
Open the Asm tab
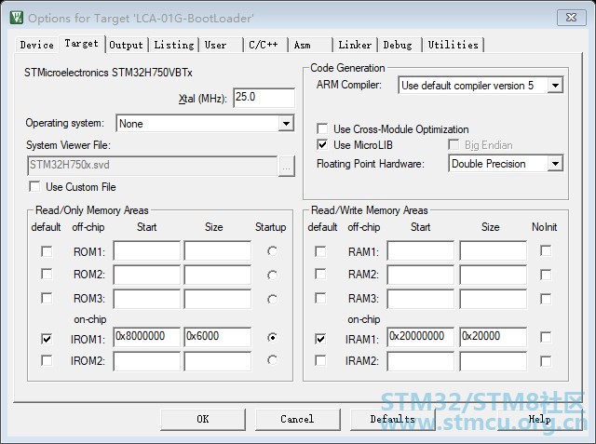click(x=310, y=45)
